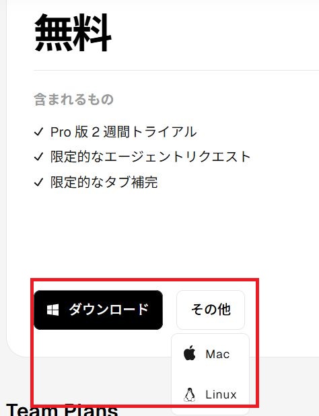Choose Linux from the その他 menu
This screenshot has height=416, width=319.
pyautogui.click(x=211, y=394)
